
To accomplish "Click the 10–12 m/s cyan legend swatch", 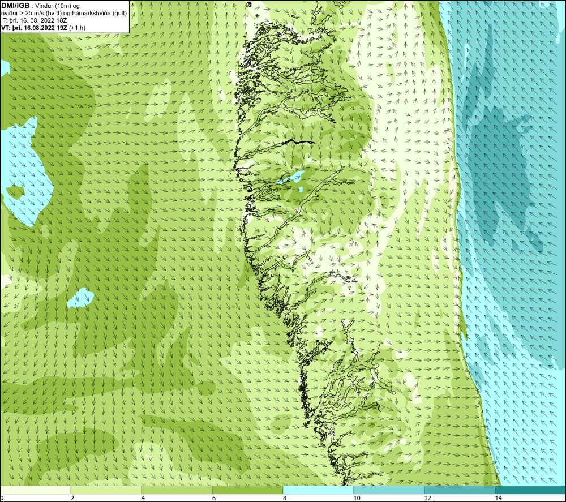I will point(389,490).
